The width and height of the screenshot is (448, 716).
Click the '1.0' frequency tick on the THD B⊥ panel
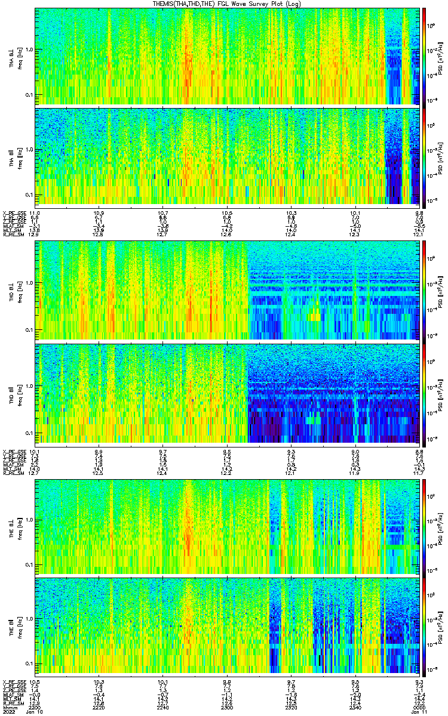coord(29,283)
